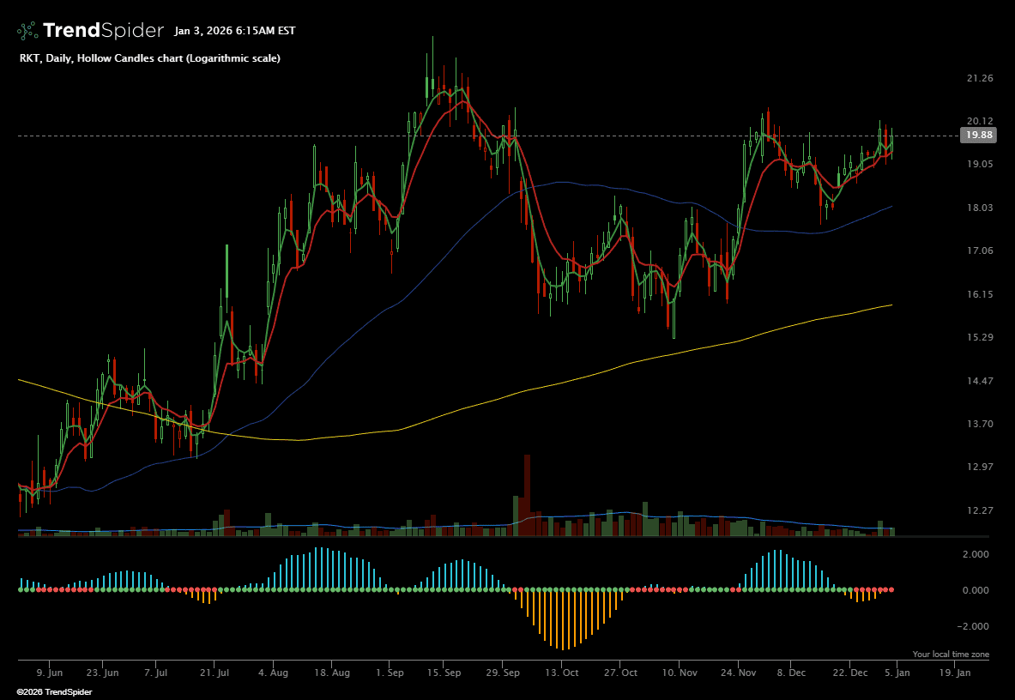Select the 18.03 price axis label
This screenshot has width=1015, height=700.
coord(979,208)
